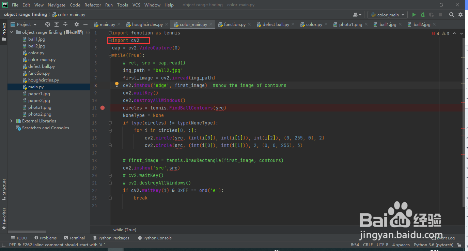Screen dimensions: 468x251
Task: Open the Refactor menu
Action: 93,5
